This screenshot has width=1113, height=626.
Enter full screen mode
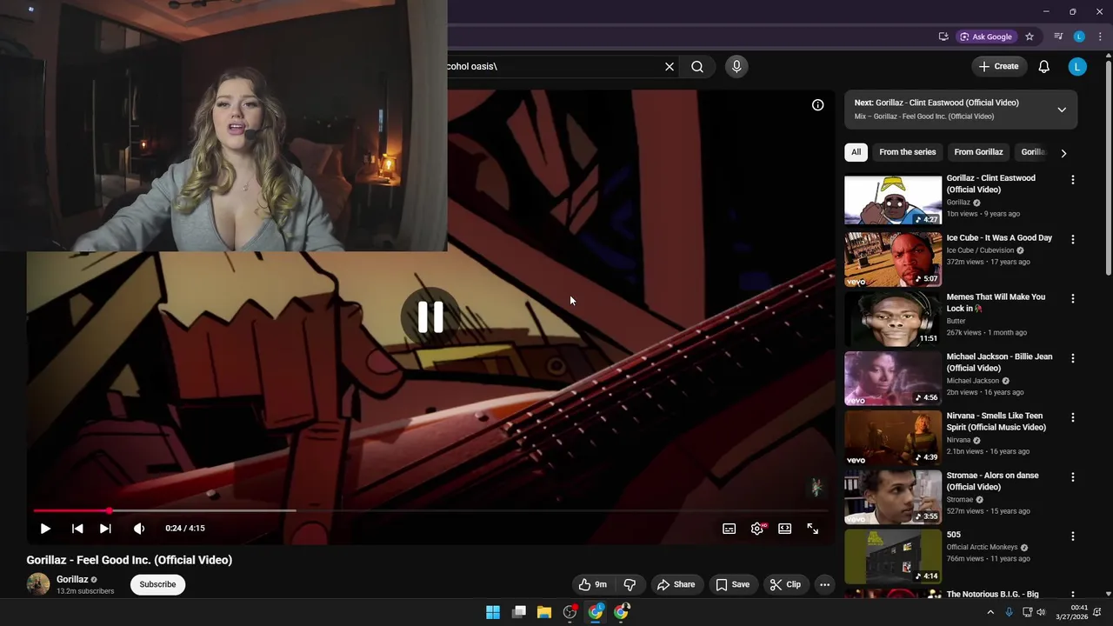click(812, 529)
